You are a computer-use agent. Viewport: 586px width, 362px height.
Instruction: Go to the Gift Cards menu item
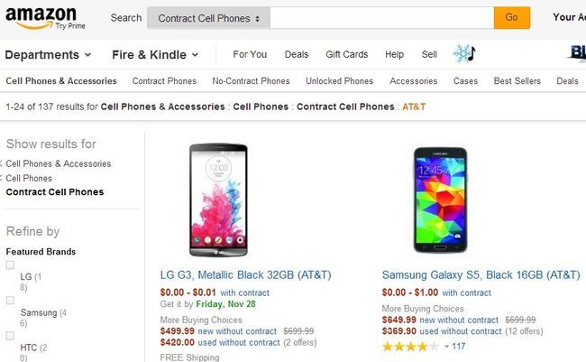pos(346,54)
